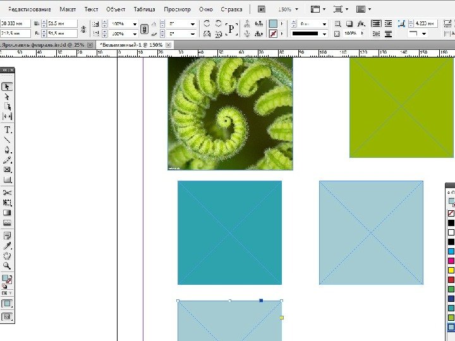The height and width of the screenshot is (341, 455).
Task: Click the Flip Vertical icon
Action: point(218,34)
